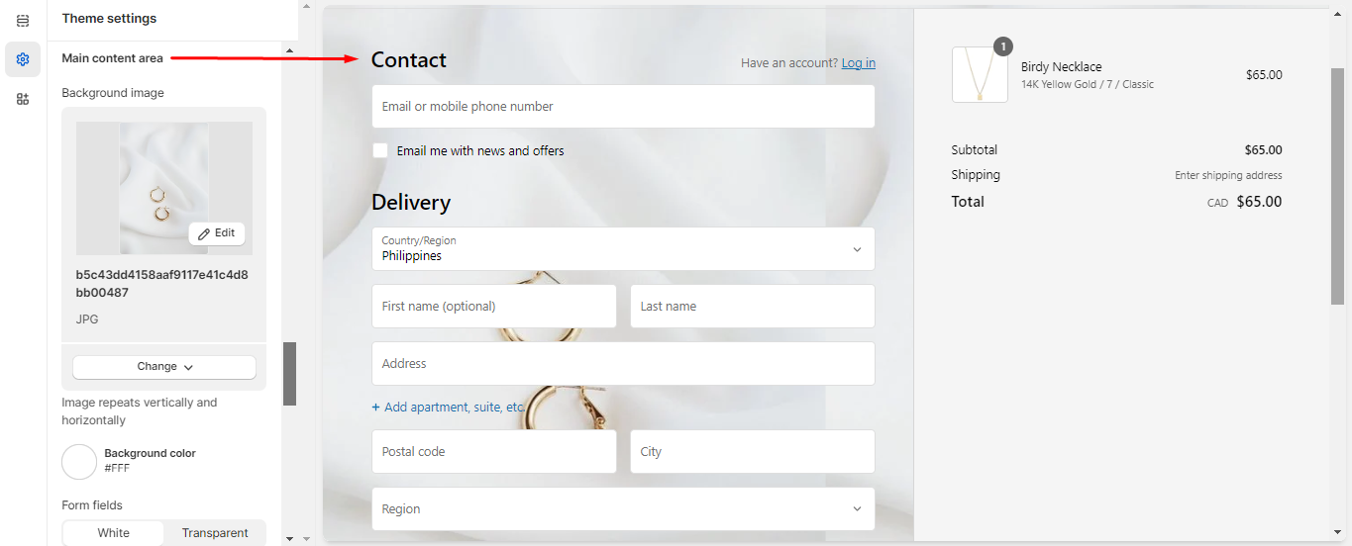Open the Sections icon in left rail
Screen dimensions: 1352x546
pyautogui.click(x=23, y=21)
